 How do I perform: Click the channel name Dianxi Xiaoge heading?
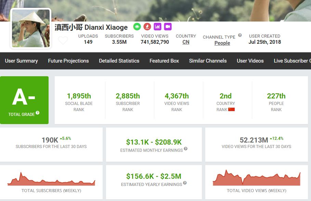coord(91,27)
